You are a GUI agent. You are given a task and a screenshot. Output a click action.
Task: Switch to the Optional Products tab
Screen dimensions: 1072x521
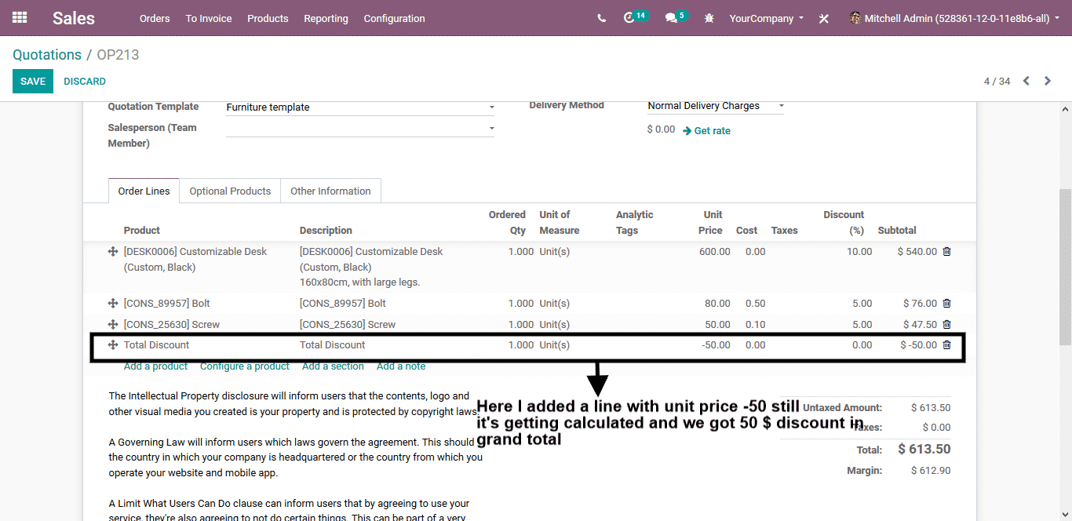[230, 191]
